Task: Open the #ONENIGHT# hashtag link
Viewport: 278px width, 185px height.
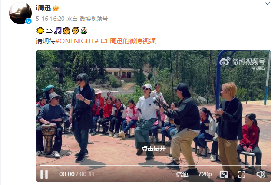Action: click(77, 41)
